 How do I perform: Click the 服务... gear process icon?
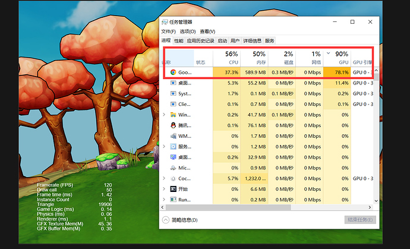point(173,147)
